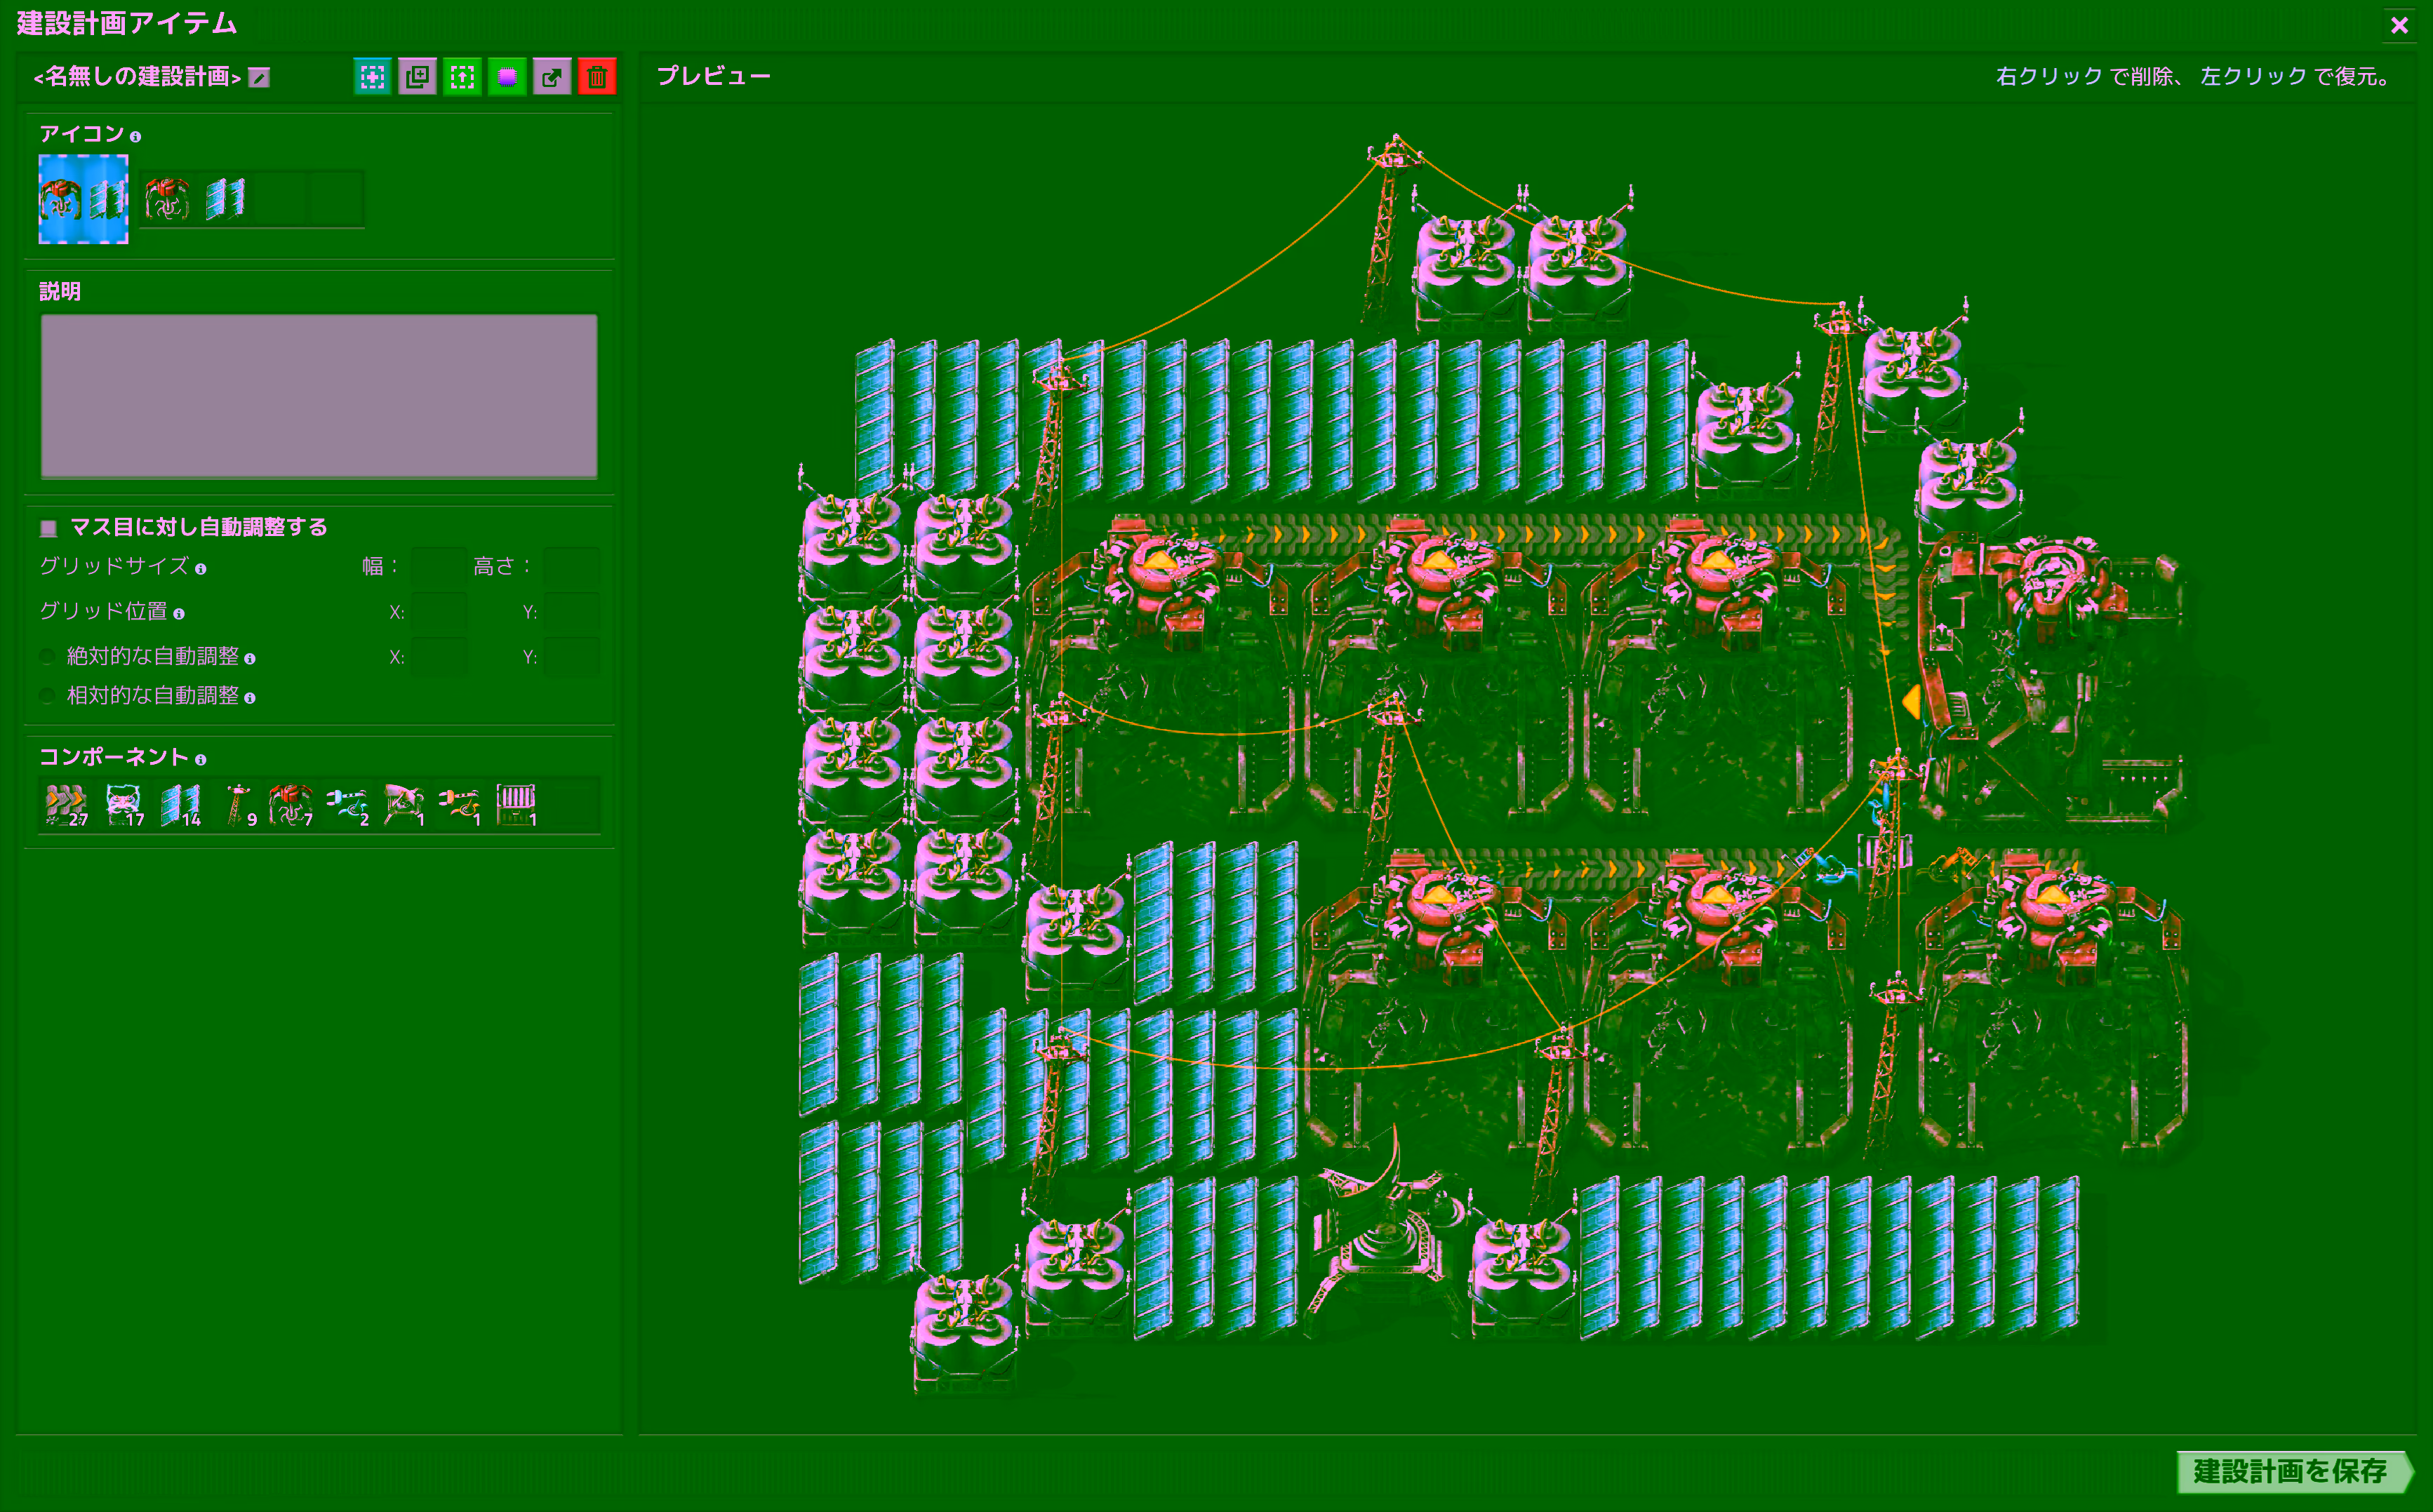2433x1512 pixels.
Task: Click the duplicate blueprint button with the plus
Action: (x=417, y=77)
